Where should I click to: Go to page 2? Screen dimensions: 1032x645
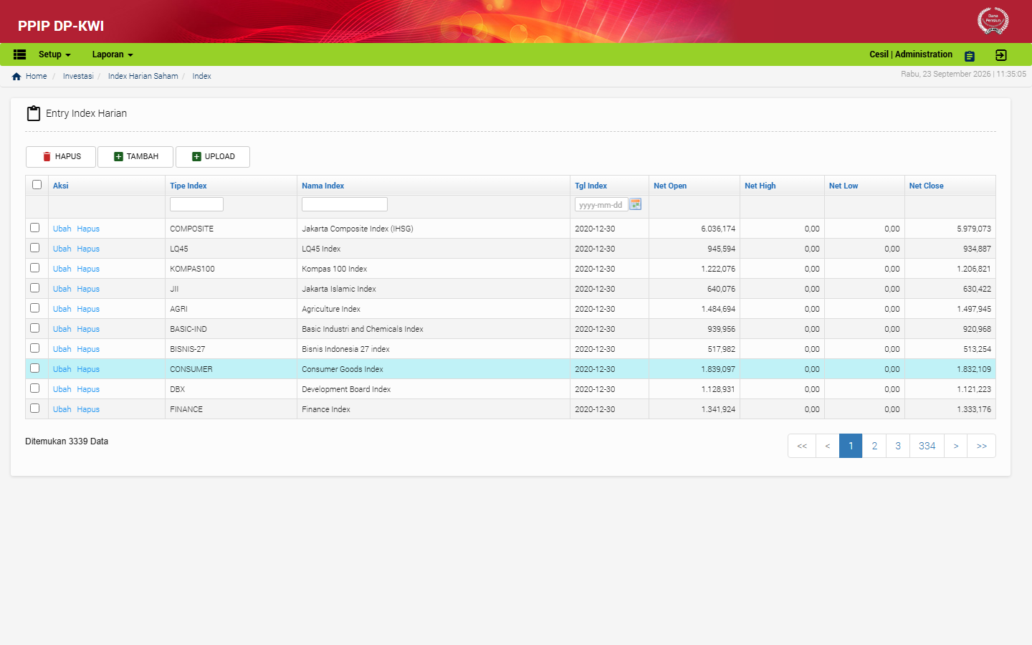[874, 446]
